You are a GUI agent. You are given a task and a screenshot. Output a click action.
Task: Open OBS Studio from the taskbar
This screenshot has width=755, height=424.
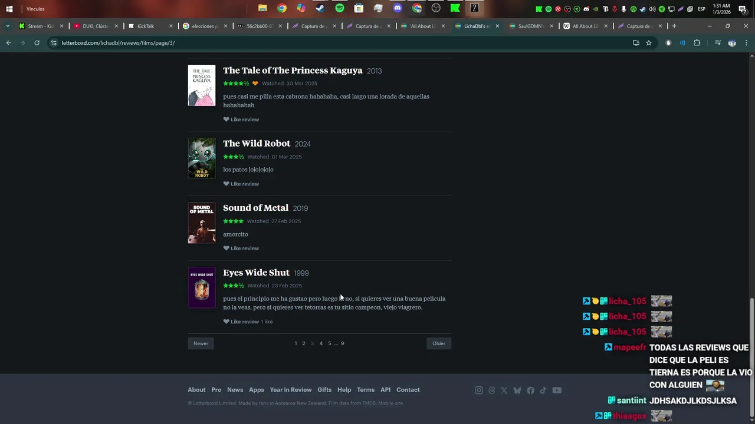coord(436,8)
